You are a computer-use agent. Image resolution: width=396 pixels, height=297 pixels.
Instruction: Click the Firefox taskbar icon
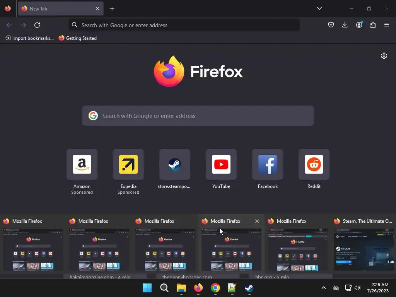(198, 288)
